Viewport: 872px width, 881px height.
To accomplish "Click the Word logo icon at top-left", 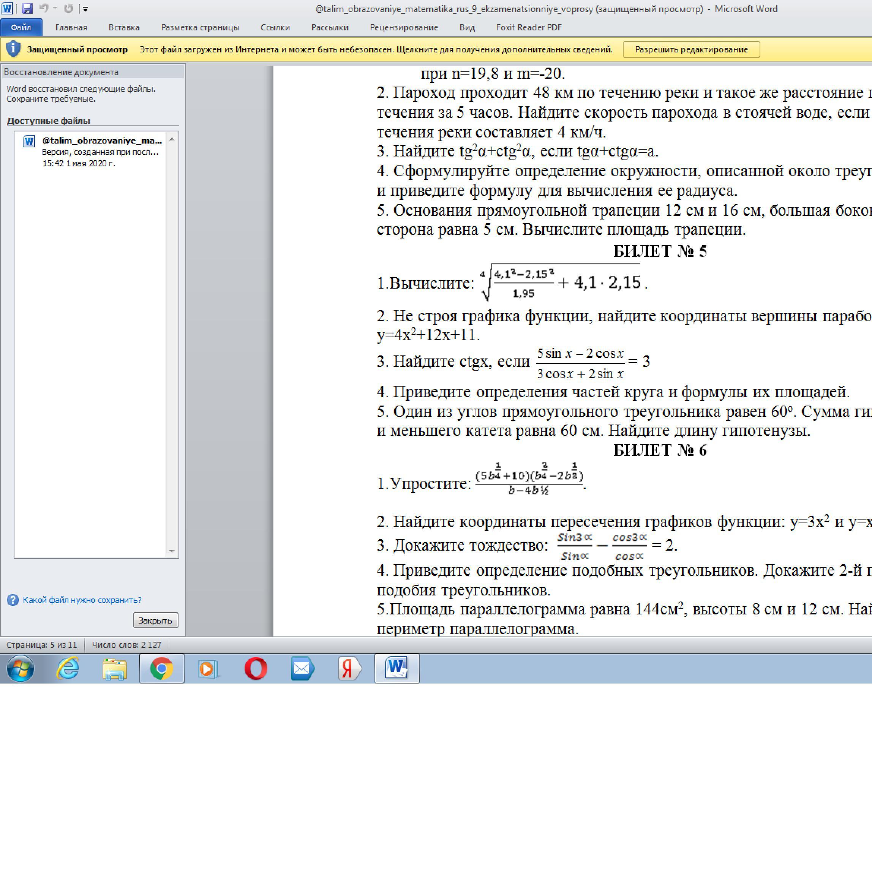I will point(7,8).
